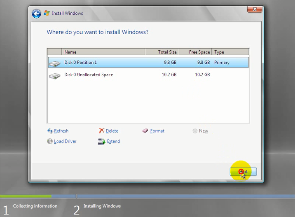Click the 10.2 GB Free Space cell
This screenshot has height=217, width=295.
click(202, 75)
